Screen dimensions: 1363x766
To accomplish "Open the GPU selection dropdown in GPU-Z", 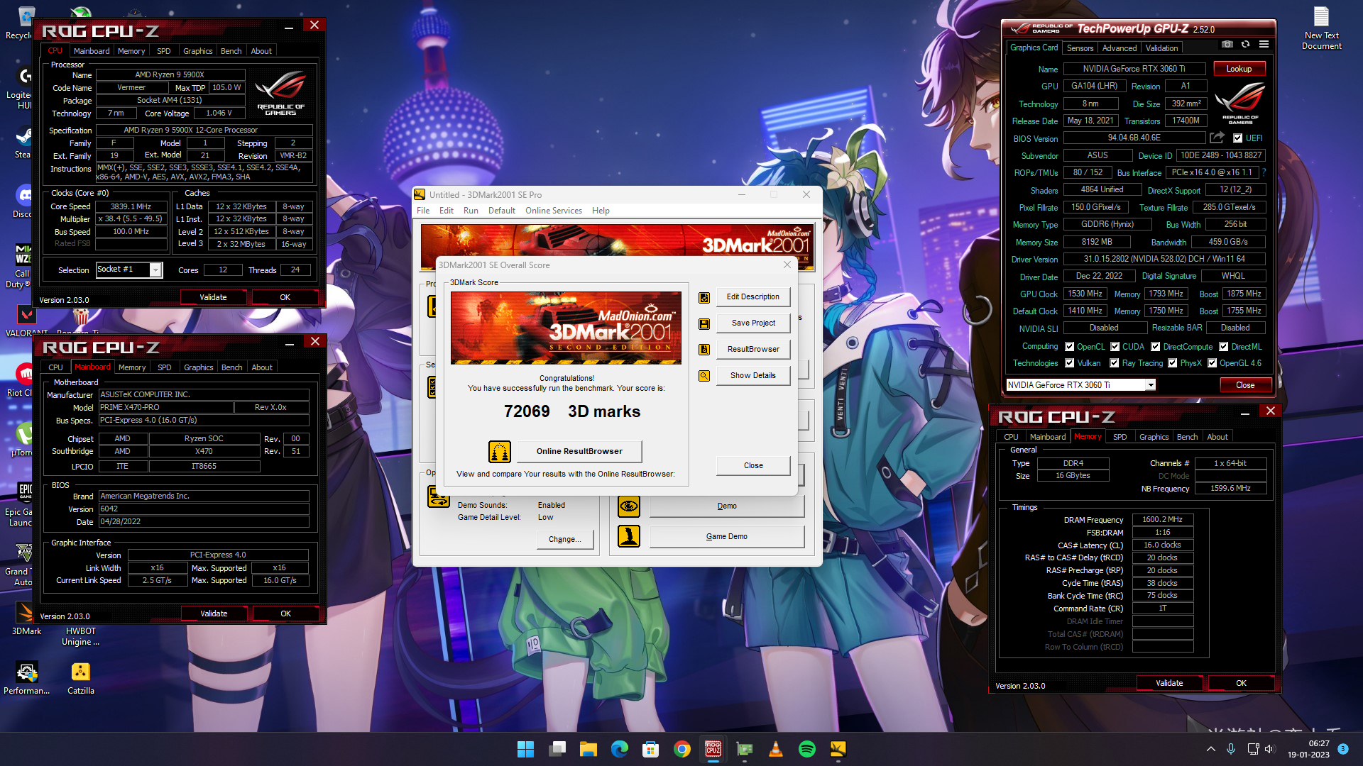I will [x=1151, y=385].
